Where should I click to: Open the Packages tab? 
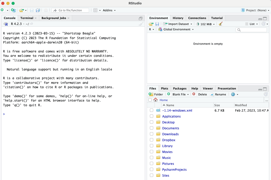tap(180, 88)
